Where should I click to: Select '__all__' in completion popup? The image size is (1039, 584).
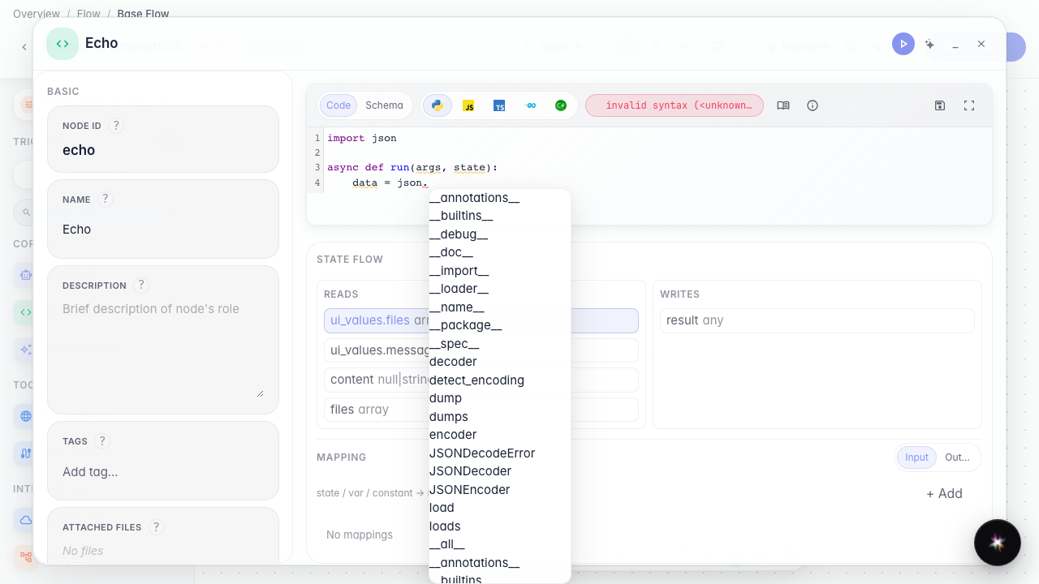(x=499, y=544)
